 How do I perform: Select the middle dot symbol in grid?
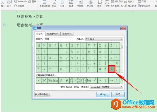111,69
